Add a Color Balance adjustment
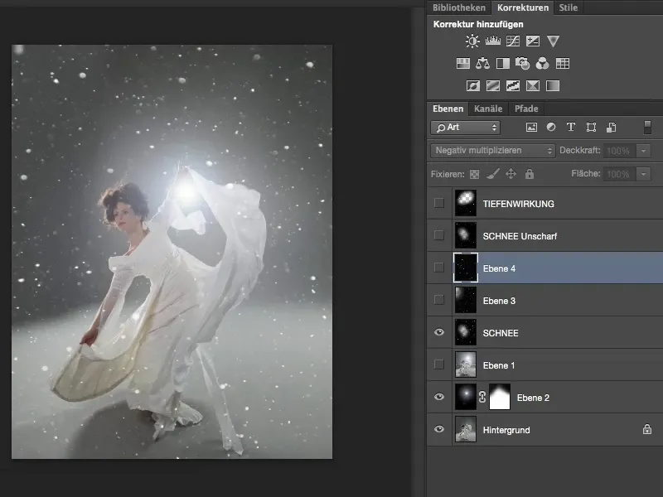Viewport: 663px width, 497px height. pyautogui.click(x=482, y=63)
